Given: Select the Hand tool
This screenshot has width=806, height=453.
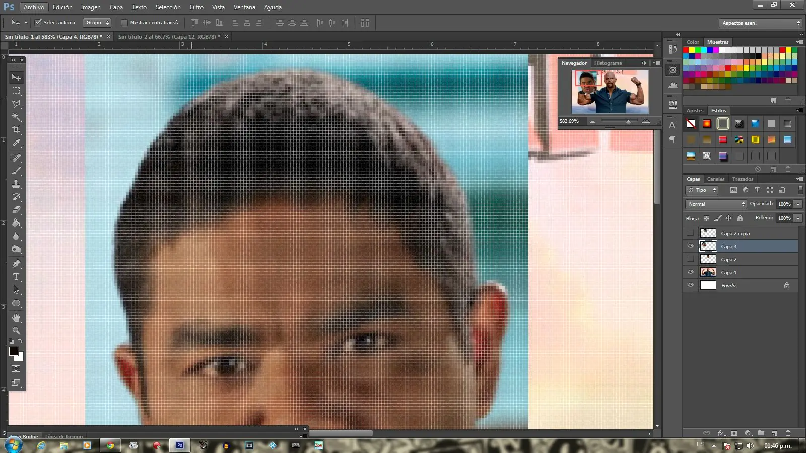Looking at the screenshot, I should pos(16,318).
